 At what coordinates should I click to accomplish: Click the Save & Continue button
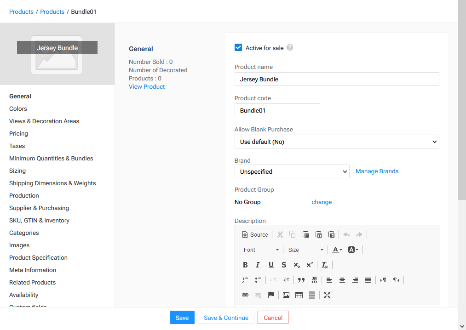[226, 318]
